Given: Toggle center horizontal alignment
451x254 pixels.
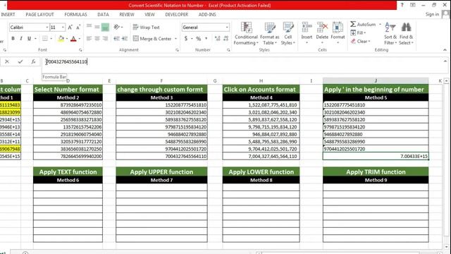Looking at the screenshot, I should coord(97,38).
